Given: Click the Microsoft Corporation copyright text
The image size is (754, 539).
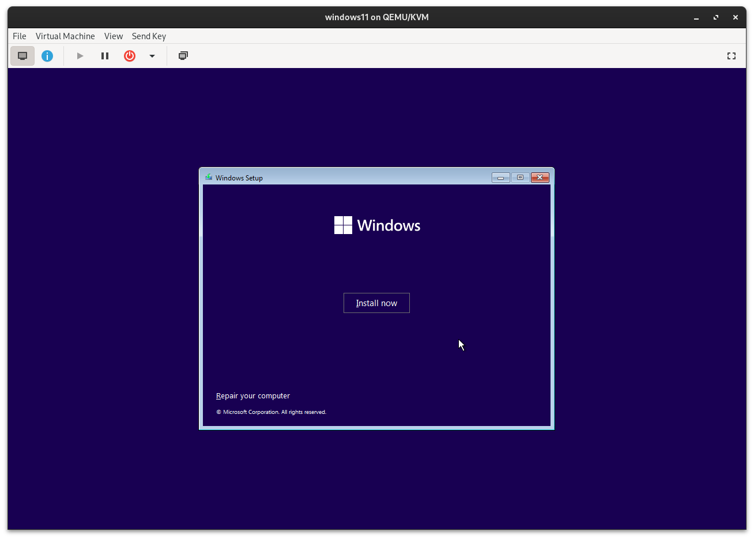Looking at the screenshot, I should [271, 412].
